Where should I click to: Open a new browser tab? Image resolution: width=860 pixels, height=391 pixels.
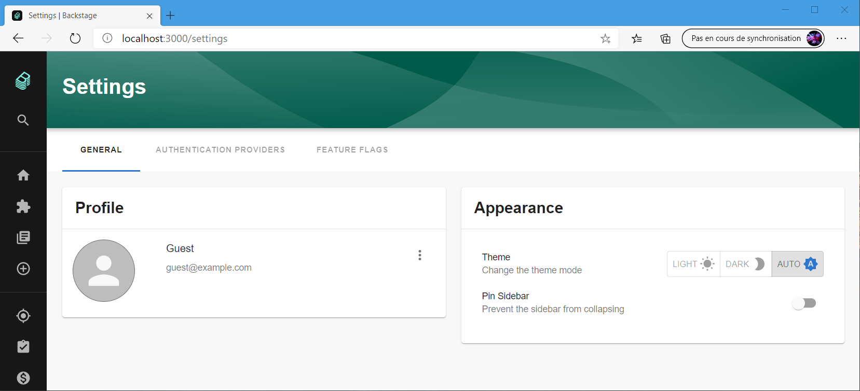click(x=170, y=16)
